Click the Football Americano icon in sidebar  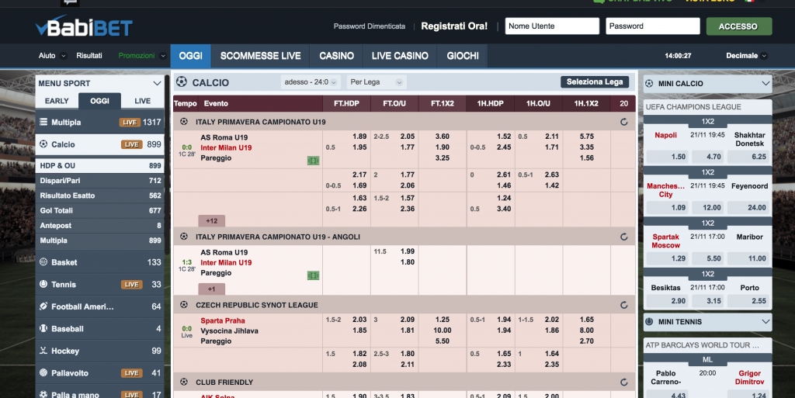(x=43, y=306)
